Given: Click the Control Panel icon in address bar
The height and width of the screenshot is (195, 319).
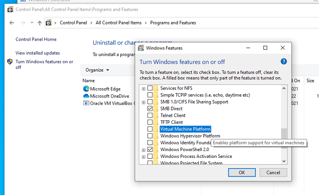Looking at the screenshot, I should (x=48, y=23).
